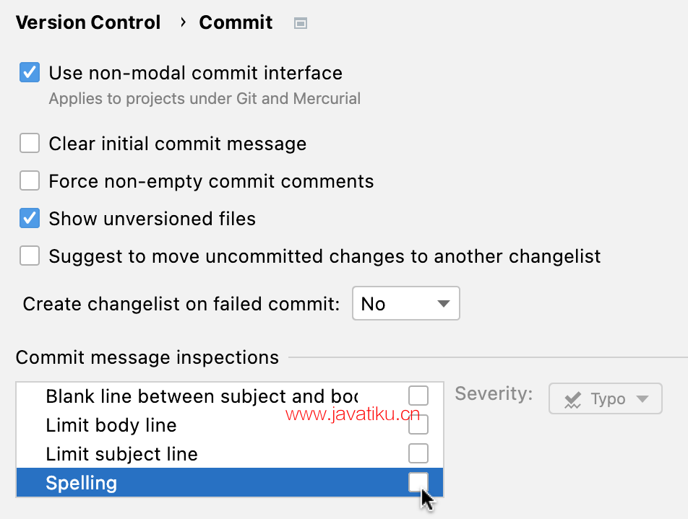Screen dimensions: 688x519
Task: Select the Limit body line inspection
Action: [230, 425]
